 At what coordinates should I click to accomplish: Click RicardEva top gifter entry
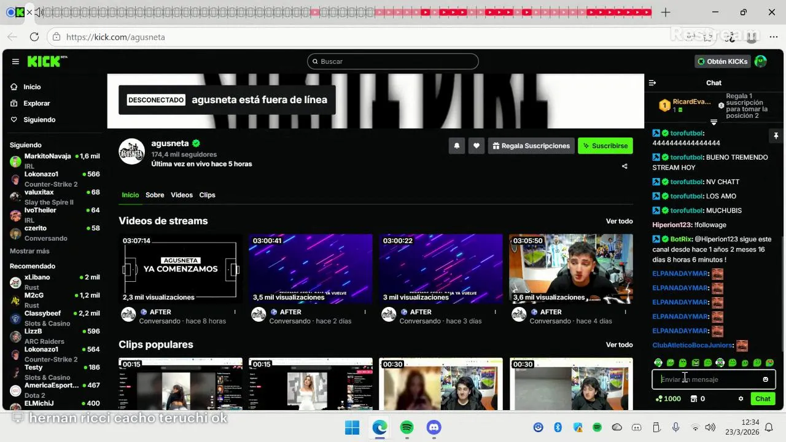[685, 106]
